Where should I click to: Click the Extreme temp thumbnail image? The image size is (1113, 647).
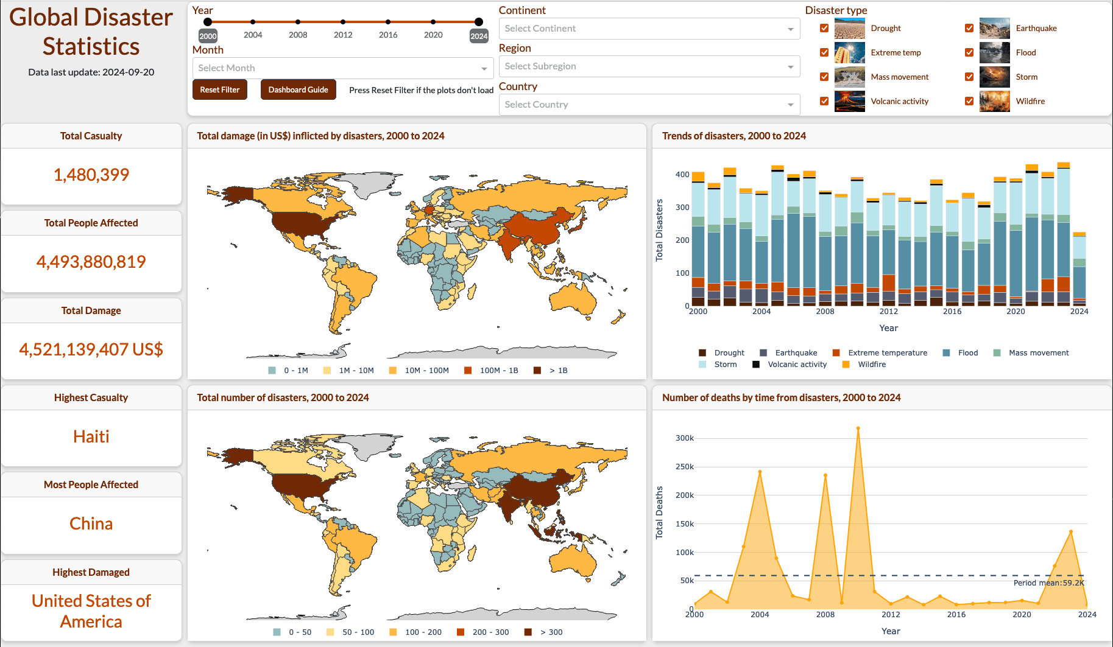point(849,52)
